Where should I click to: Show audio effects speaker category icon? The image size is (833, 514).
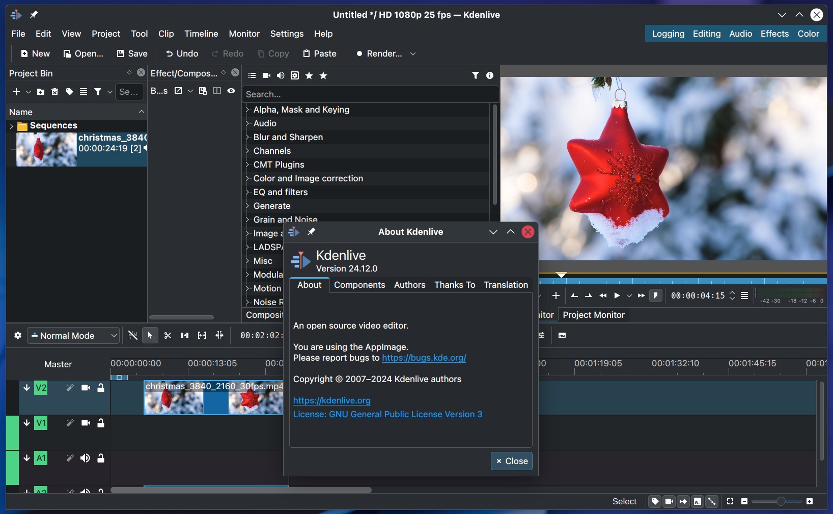click(x=281, y=75)
